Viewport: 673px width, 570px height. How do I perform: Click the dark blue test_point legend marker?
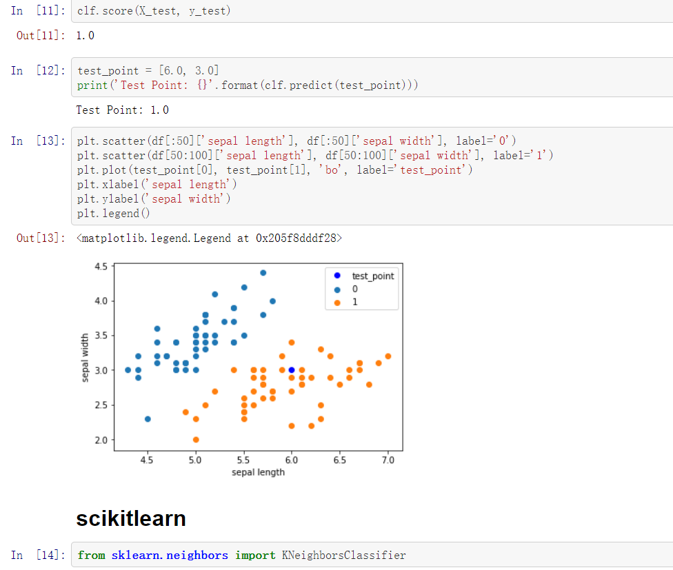tap(337, 276)
